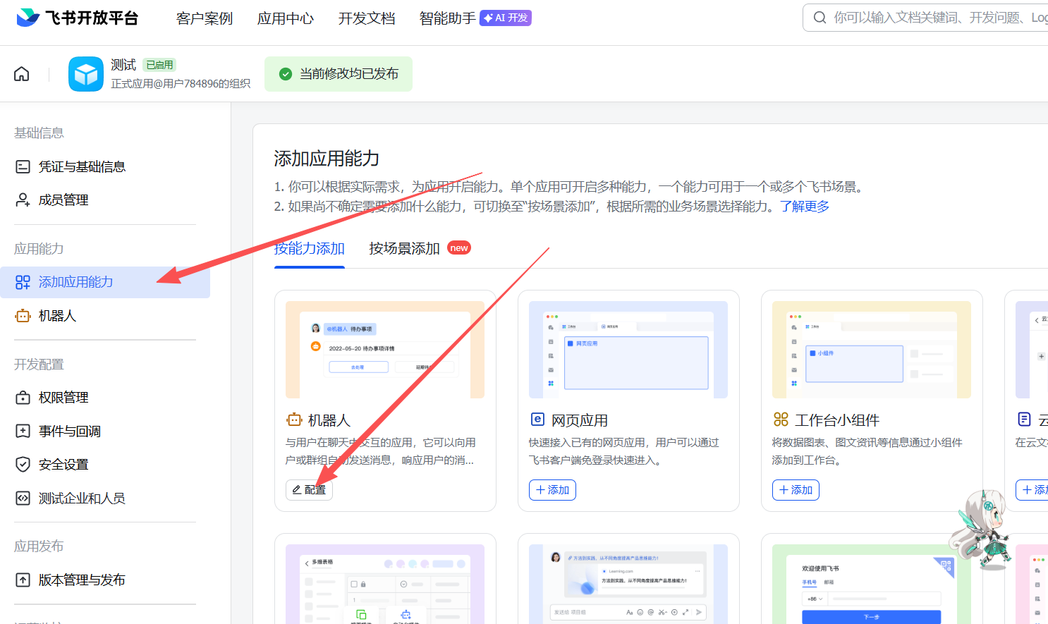This screenshot has width=1048, height=624.
Task: Click the 当前修改均已发布 status banner
Action: point(339,74)
